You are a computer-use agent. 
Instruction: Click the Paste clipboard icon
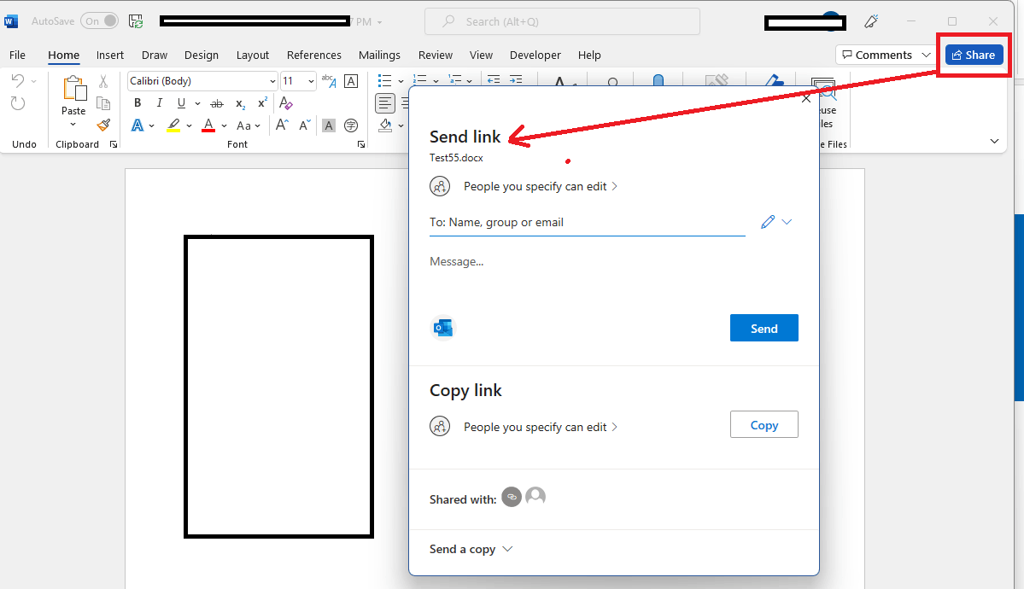click(x=73, y=89)
